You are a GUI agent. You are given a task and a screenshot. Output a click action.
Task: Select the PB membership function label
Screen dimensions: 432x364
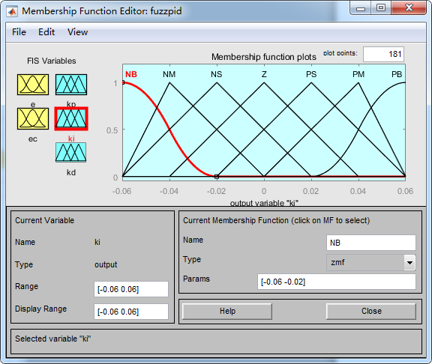pyautogui.click(x=397, y=74)
